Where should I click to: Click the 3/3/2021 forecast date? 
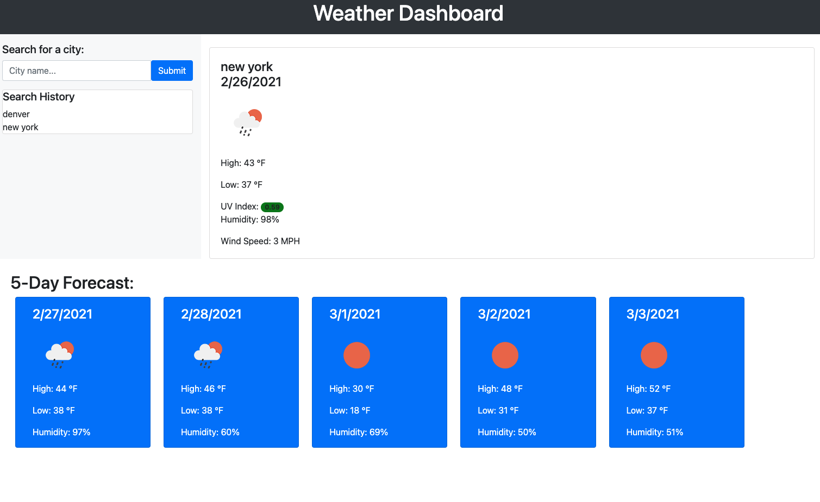point(653,314)
